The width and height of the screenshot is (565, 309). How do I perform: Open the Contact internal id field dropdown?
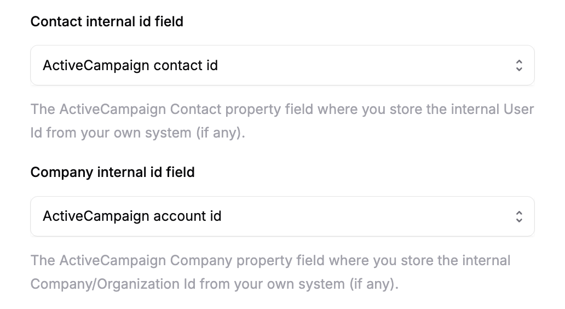coord(282,65)
